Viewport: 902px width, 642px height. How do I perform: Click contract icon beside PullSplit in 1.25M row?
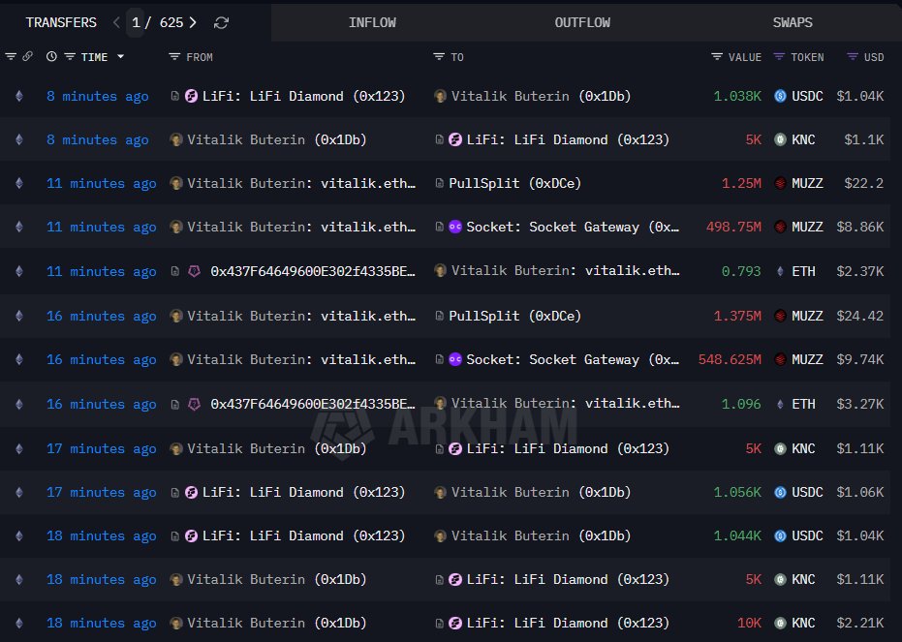point(440,183)
